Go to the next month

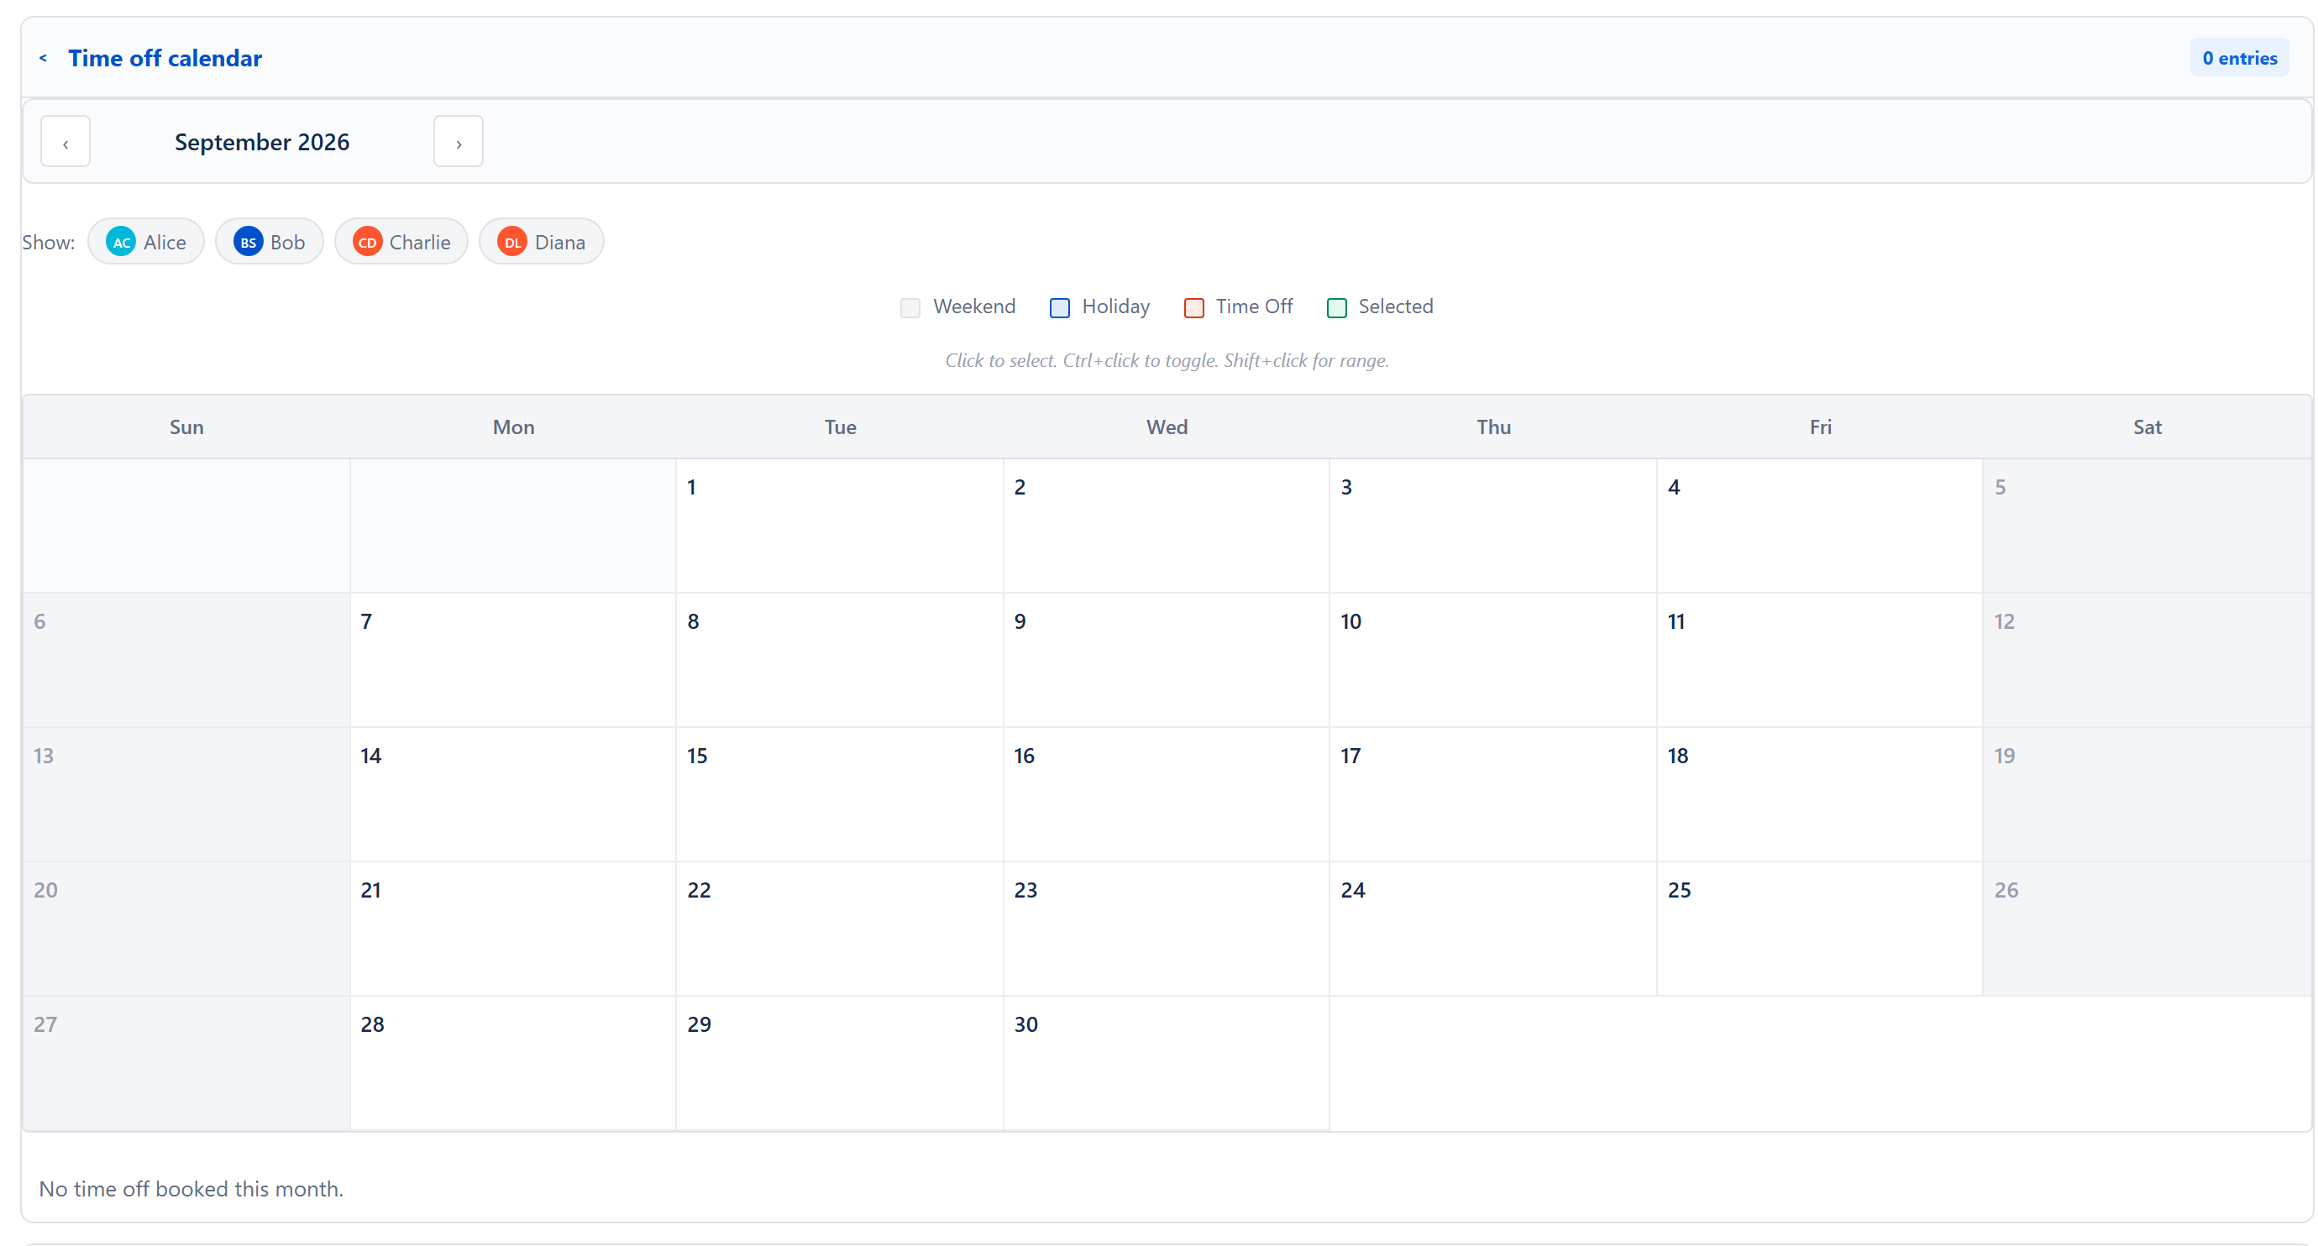(x=458, y=142)
